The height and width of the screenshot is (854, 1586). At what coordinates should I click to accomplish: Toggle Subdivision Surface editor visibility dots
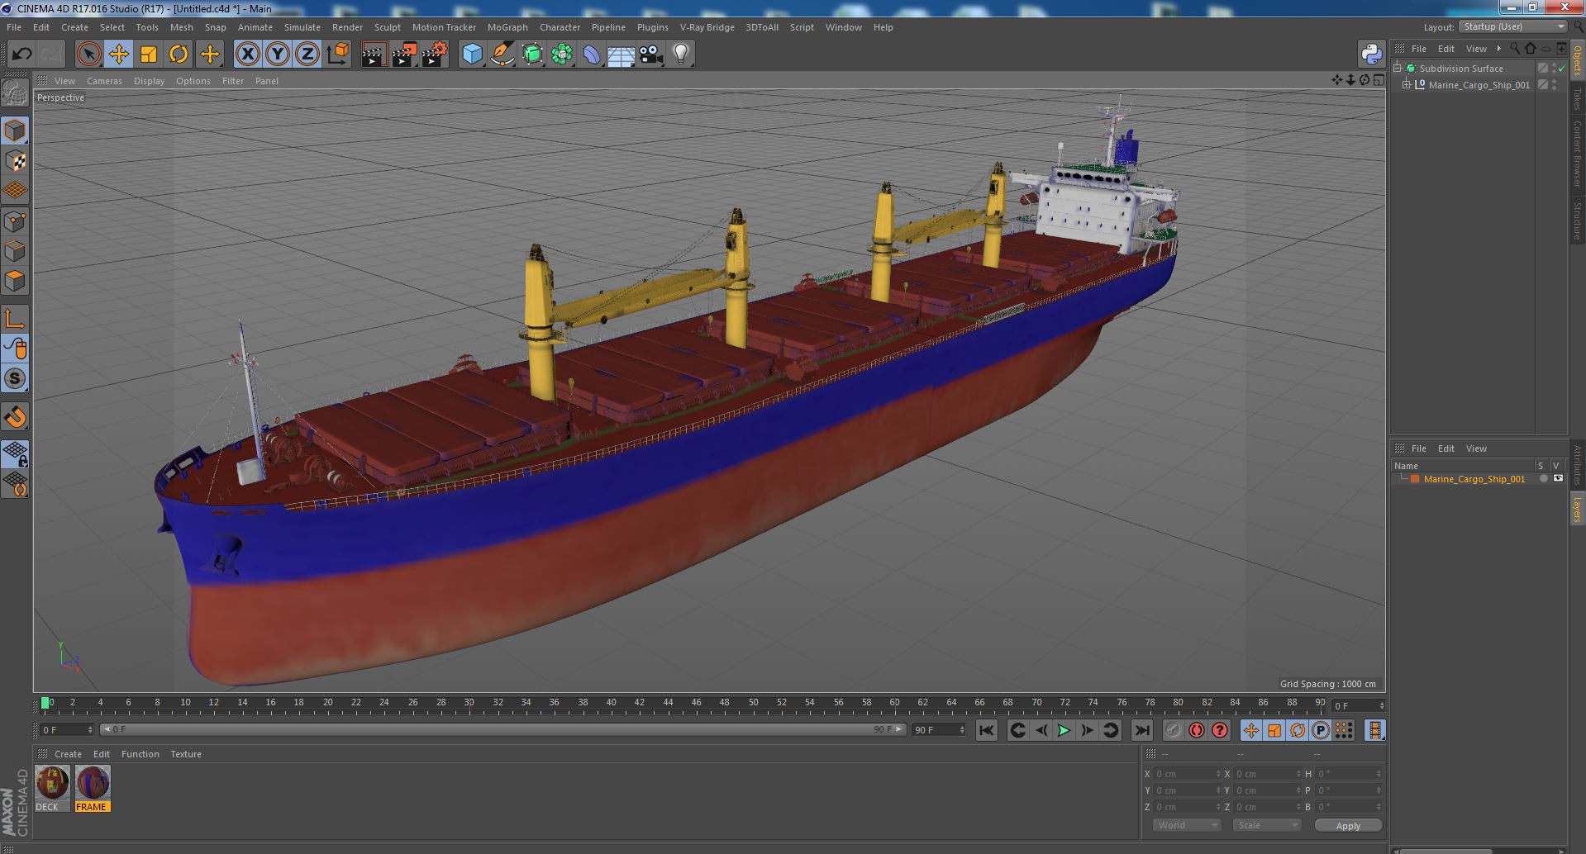tap(1554, 68)
